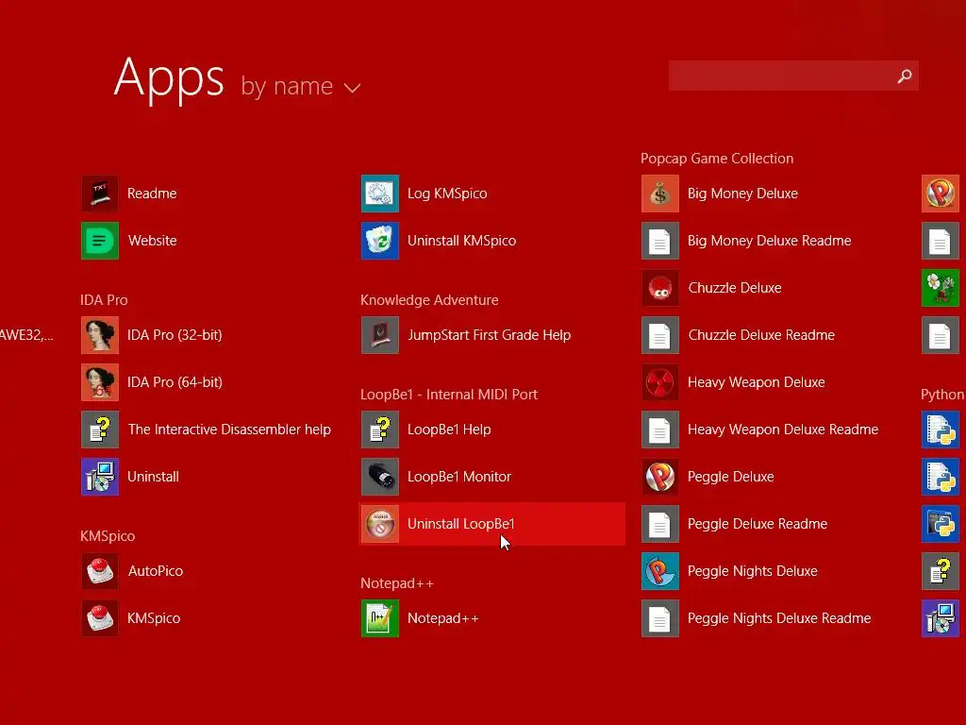This screenshot has width=966, height=725.
Task: Select the 'Heavy Weapon Deluxe' label
Action: coord(756,382)
